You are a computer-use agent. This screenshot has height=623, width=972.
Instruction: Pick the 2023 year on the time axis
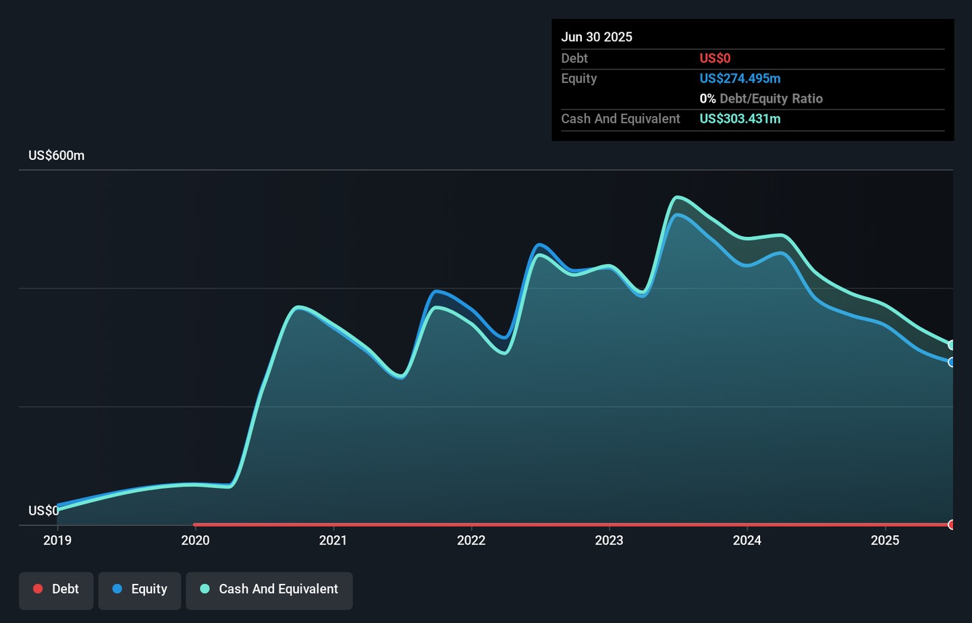609,540
